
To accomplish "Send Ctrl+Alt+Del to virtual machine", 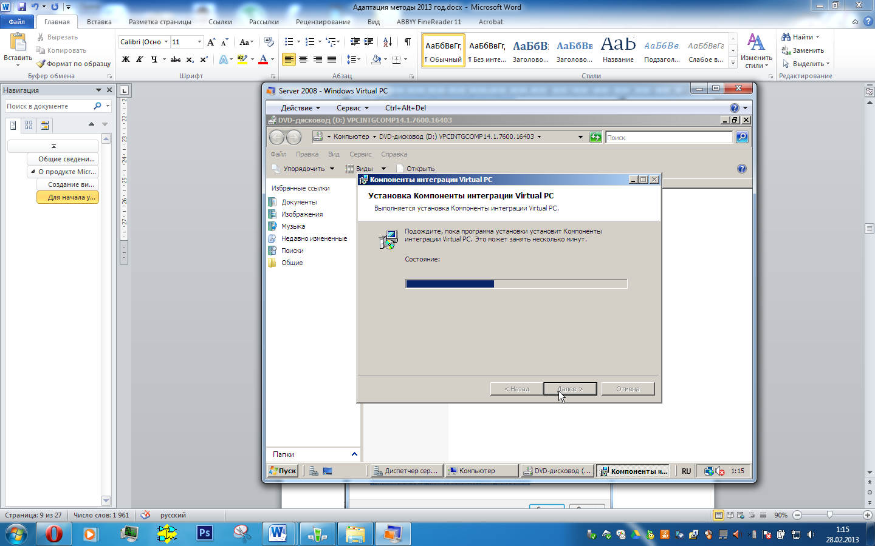I will (405, 108).
